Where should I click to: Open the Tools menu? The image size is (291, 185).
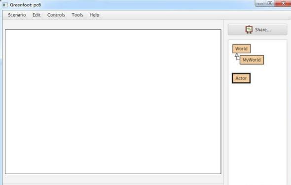point(77,15)
